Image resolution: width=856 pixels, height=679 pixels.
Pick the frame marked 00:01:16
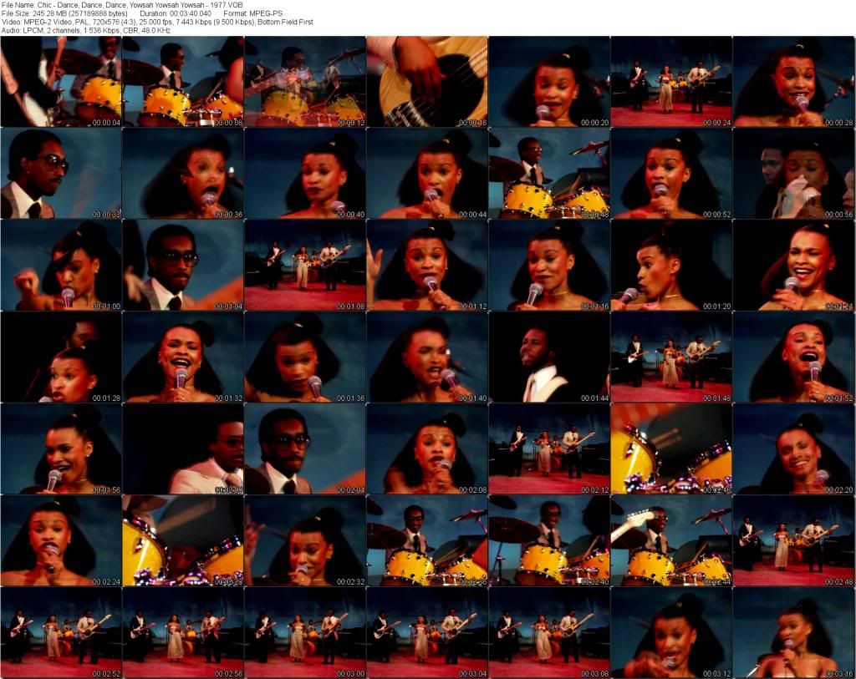pyautogui.click(x=549, y=266)
